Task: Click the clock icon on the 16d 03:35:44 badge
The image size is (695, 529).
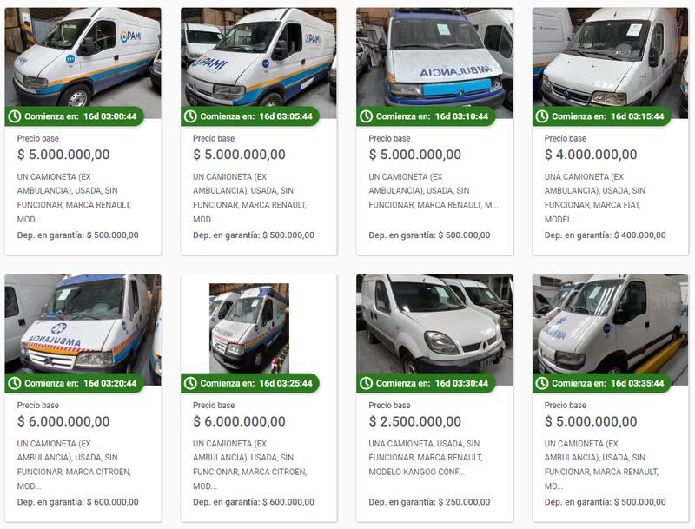Action: tap(542, 383)
